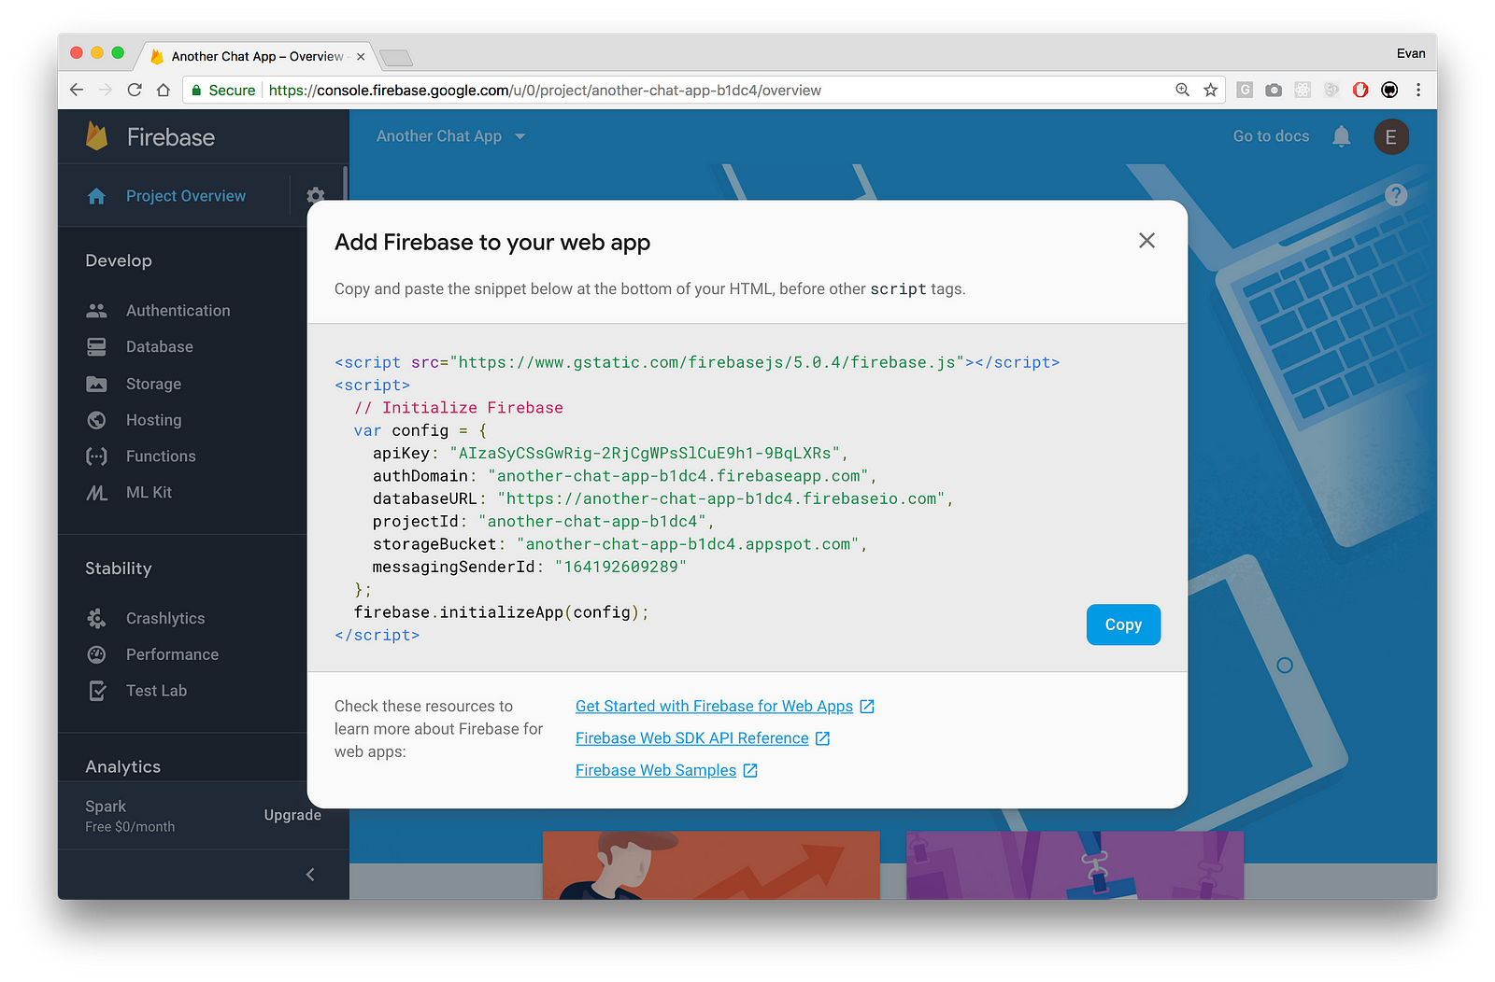Click the red Opera-style extension icon
This screenshot has height=982, width=1495.
pos(1360,90)
